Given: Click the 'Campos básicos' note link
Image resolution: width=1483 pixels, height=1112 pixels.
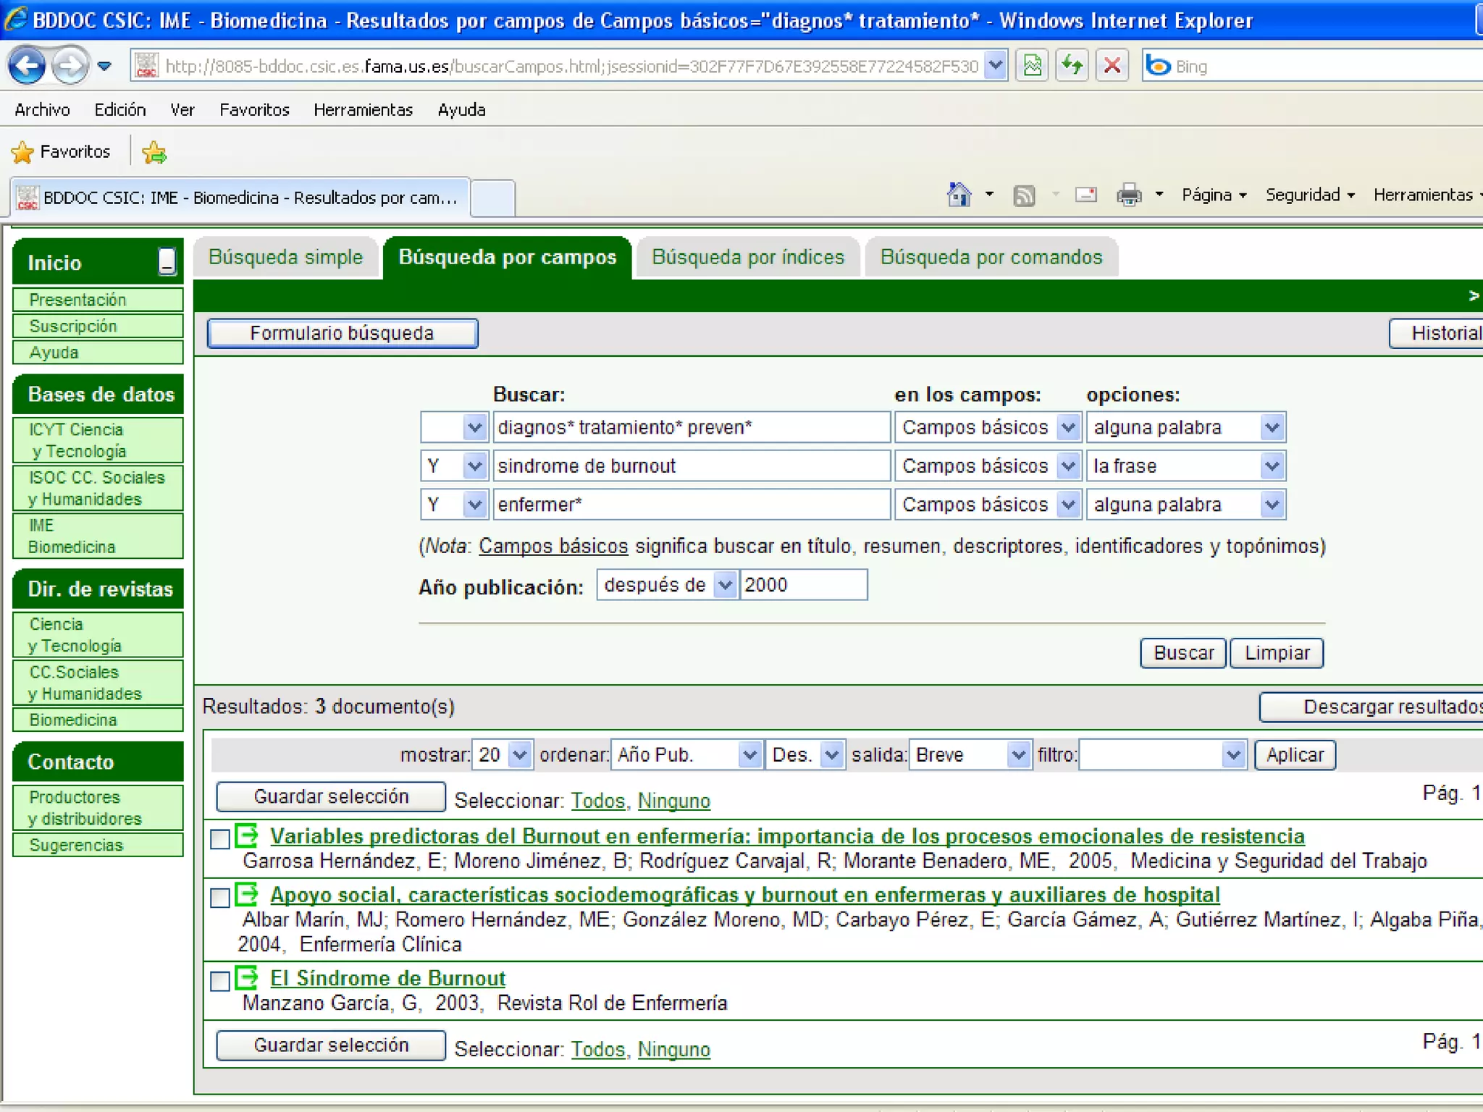Looking at the screenshot, I should [553, 546].
